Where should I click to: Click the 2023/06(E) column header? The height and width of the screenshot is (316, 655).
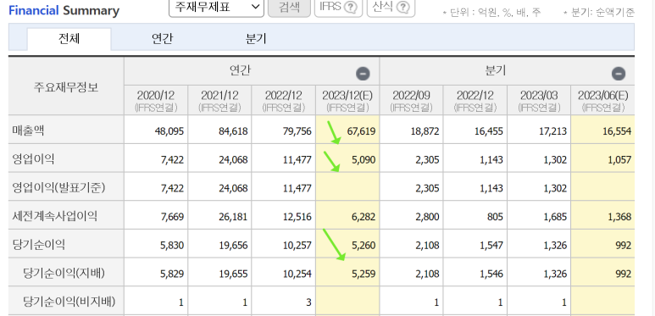pos(602,100)
